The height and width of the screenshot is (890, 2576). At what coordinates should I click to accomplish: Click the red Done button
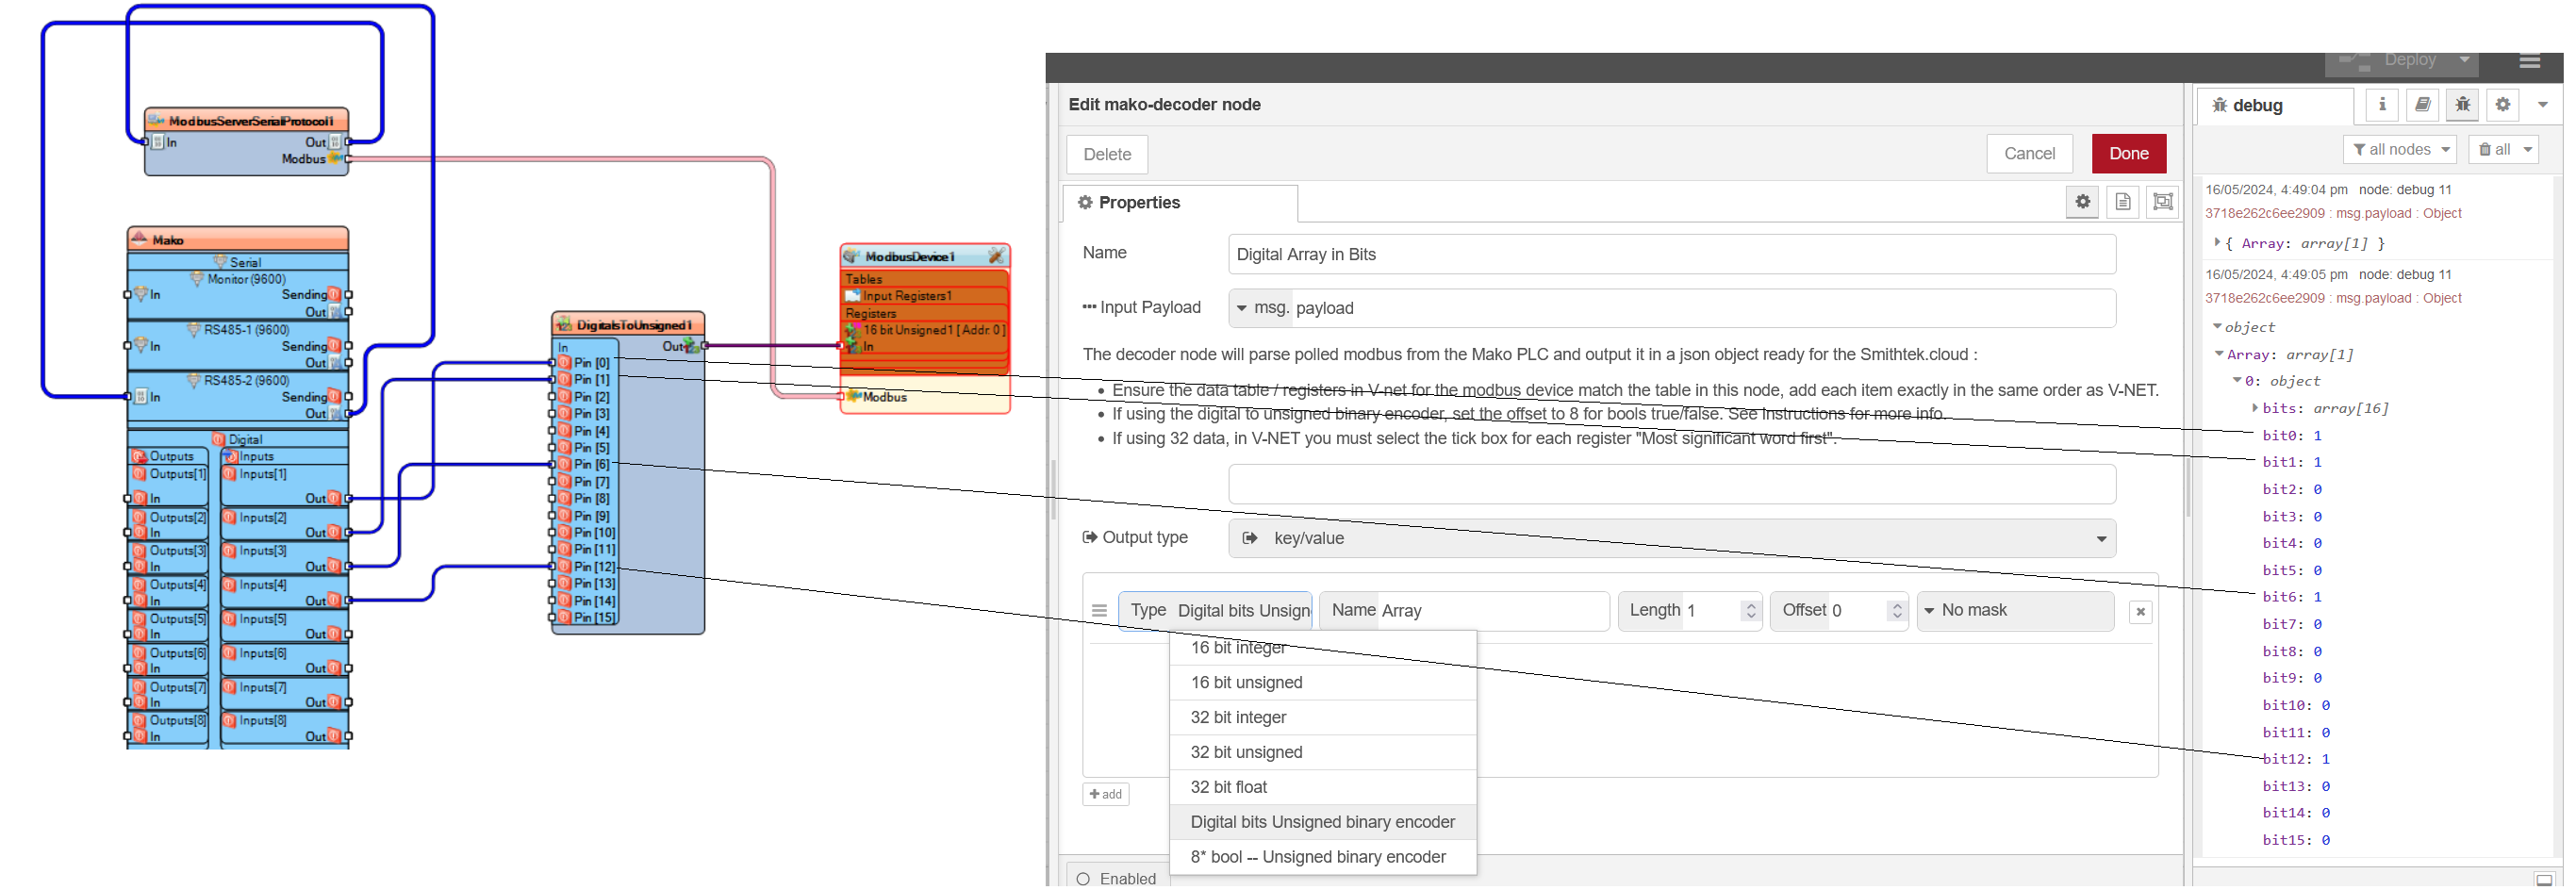click(2128, 154)
